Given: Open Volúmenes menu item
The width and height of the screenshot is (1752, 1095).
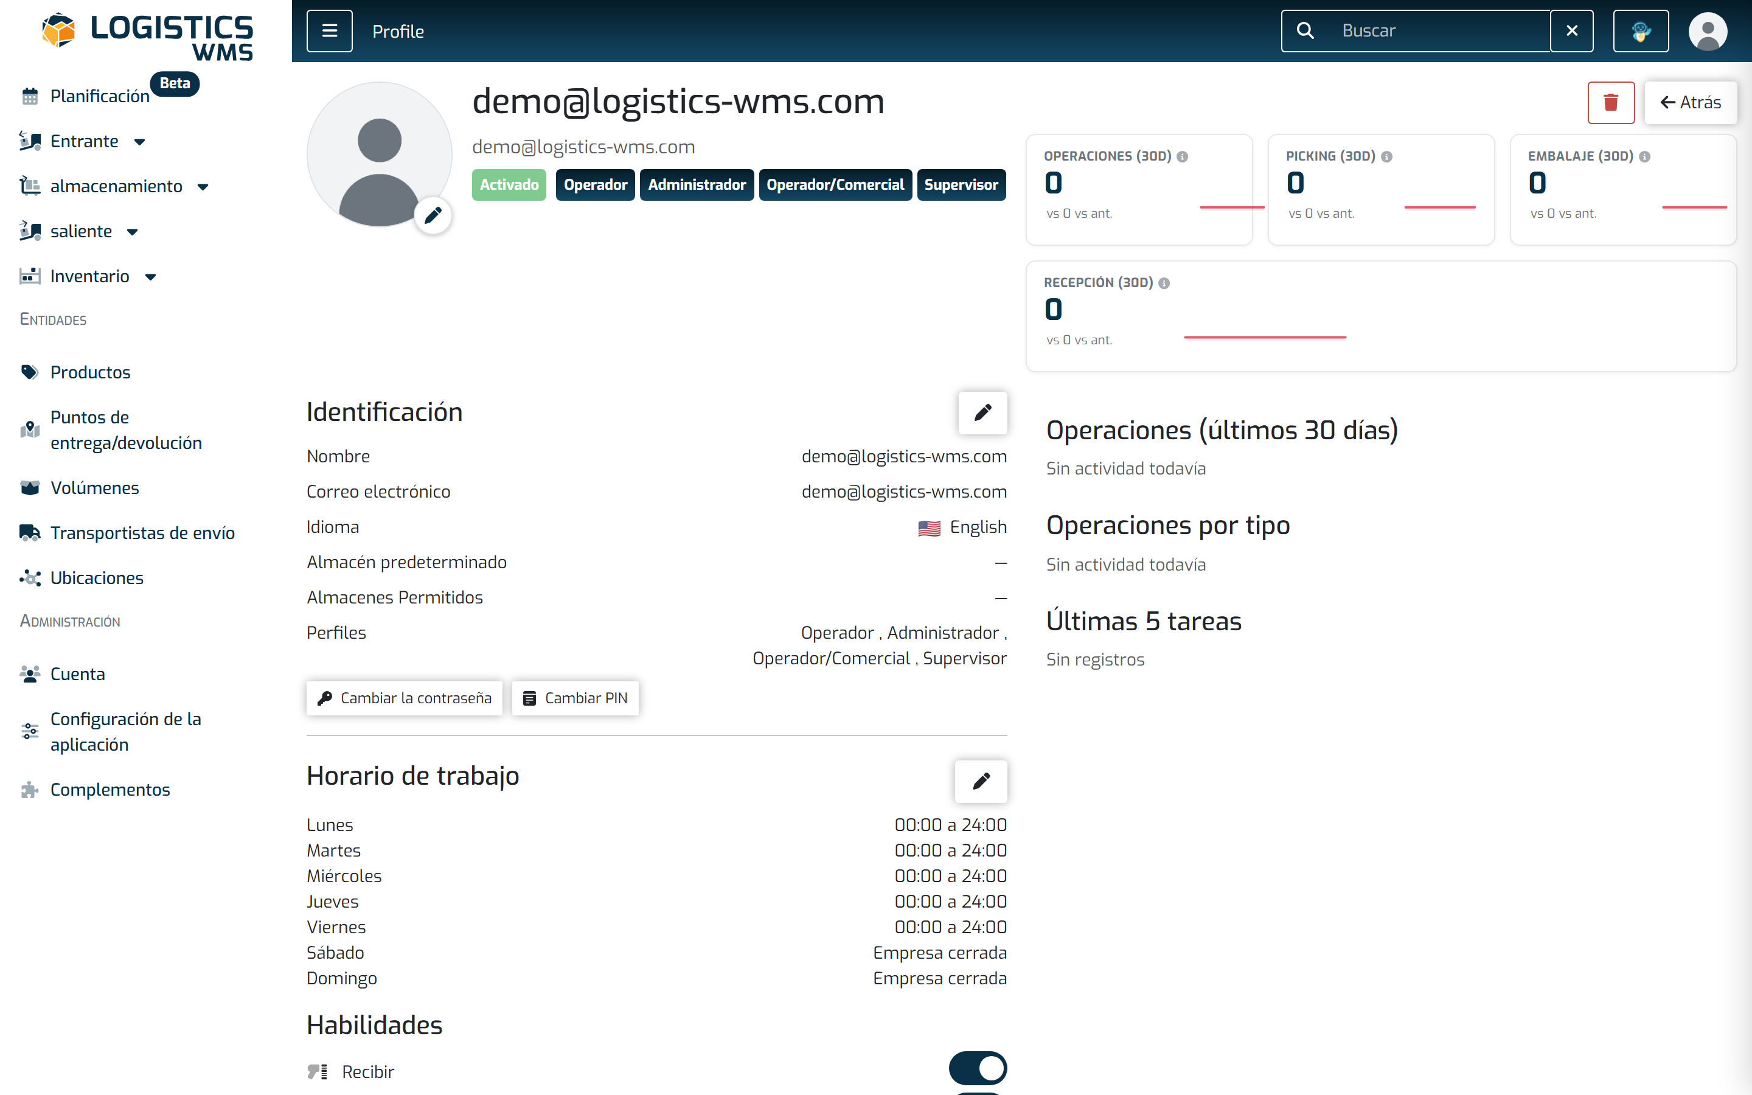Looking at the screenshot, I should pyautogui.click(x=95, y=488).
